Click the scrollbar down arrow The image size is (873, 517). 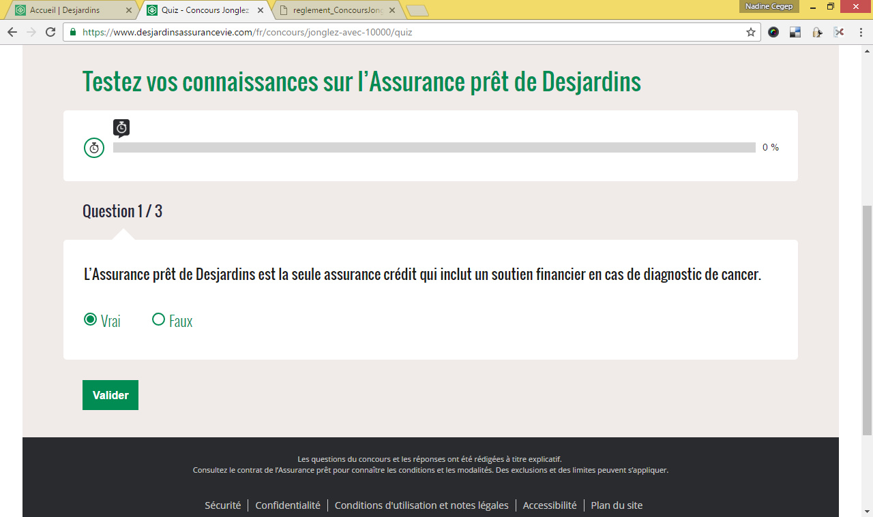[867, 511]
